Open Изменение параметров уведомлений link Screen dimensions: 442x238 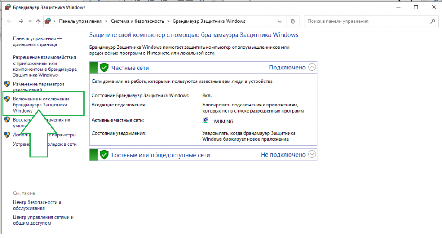pos(38,87)
